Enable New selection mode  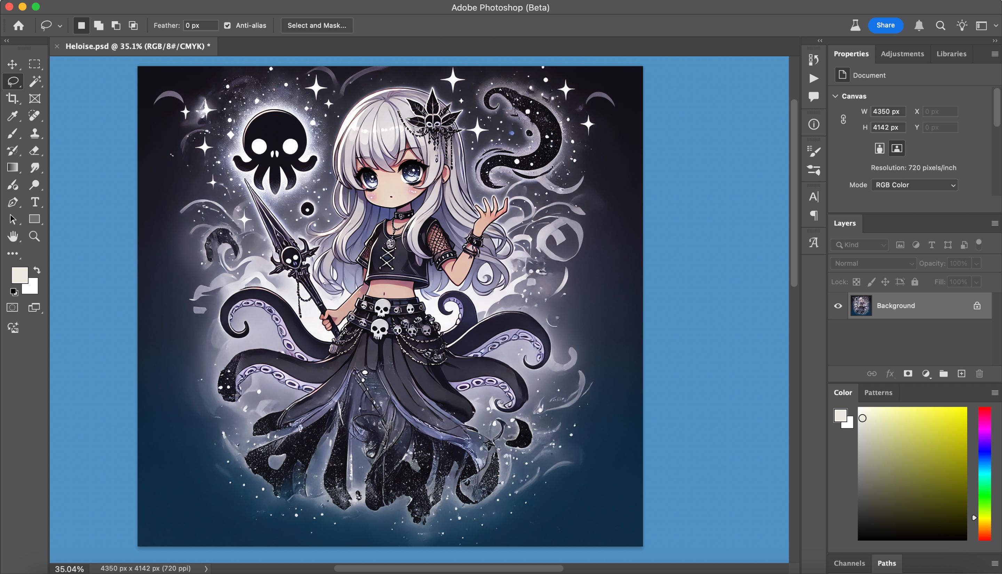pyautogui.click(x=81, y=25)
